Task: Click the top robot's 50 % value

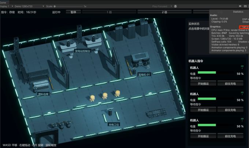Action: tap(240, 74)
